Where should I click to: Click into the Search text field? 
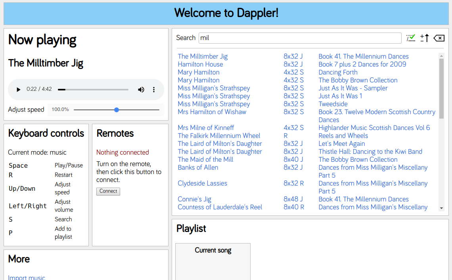(x=300, y=38)
